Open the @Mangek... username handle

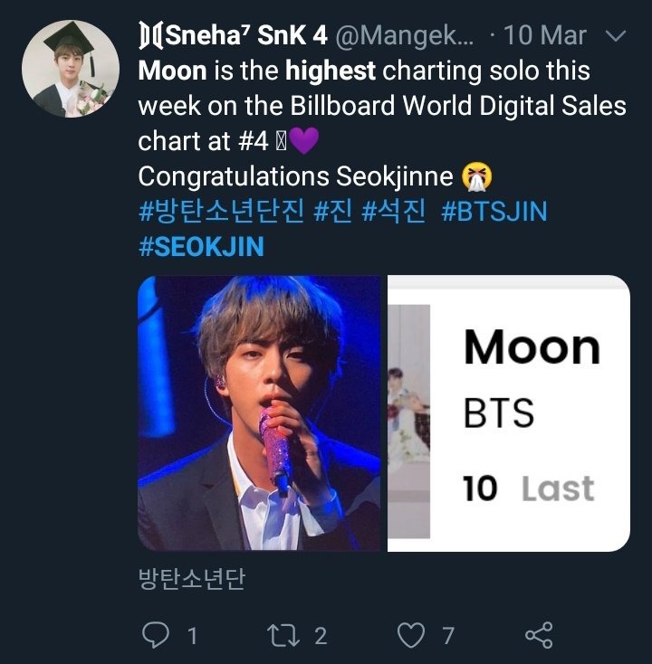404,36
